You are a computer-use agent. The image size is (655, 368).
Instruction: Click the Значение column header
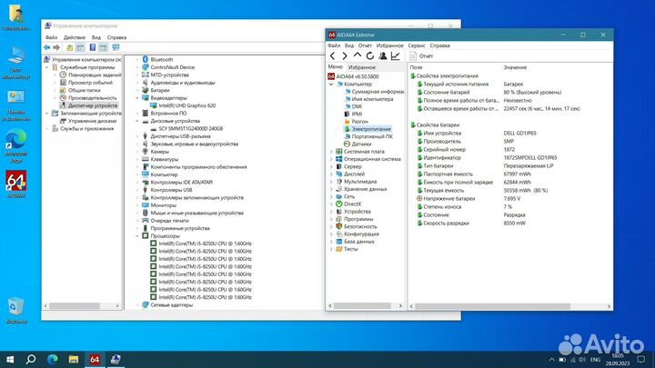(x=515, y=67)
